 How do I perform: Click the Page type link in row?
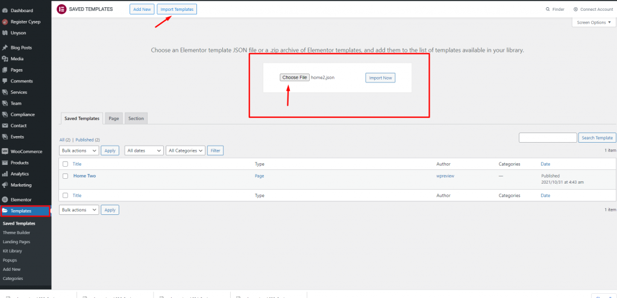[259, 176]
